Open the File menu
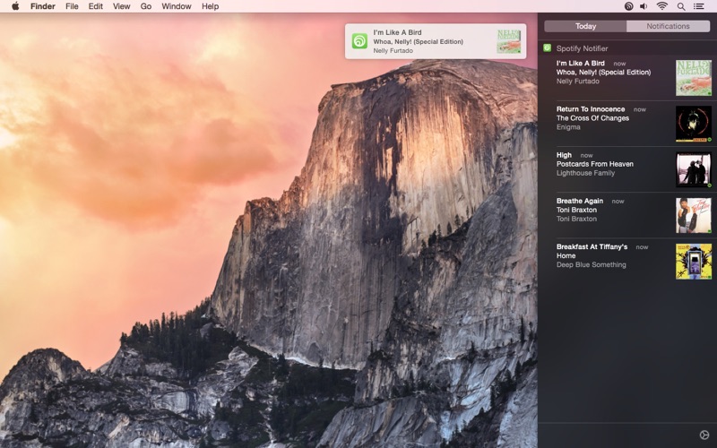 point(72,6)
